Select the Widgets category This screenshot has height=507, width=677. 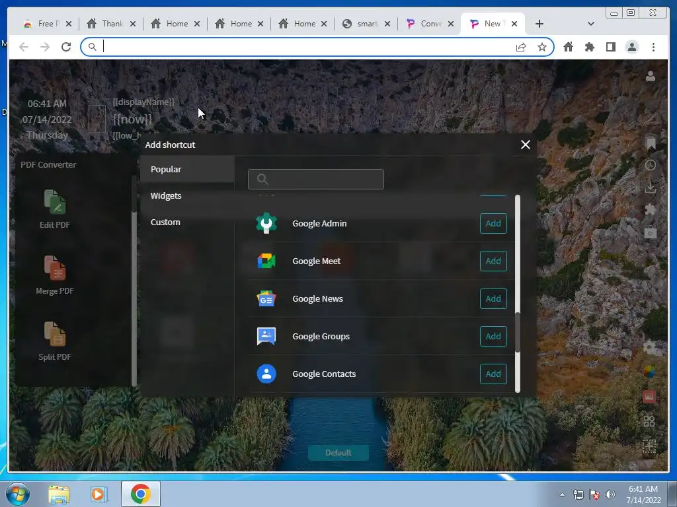[x=187, y=195]
